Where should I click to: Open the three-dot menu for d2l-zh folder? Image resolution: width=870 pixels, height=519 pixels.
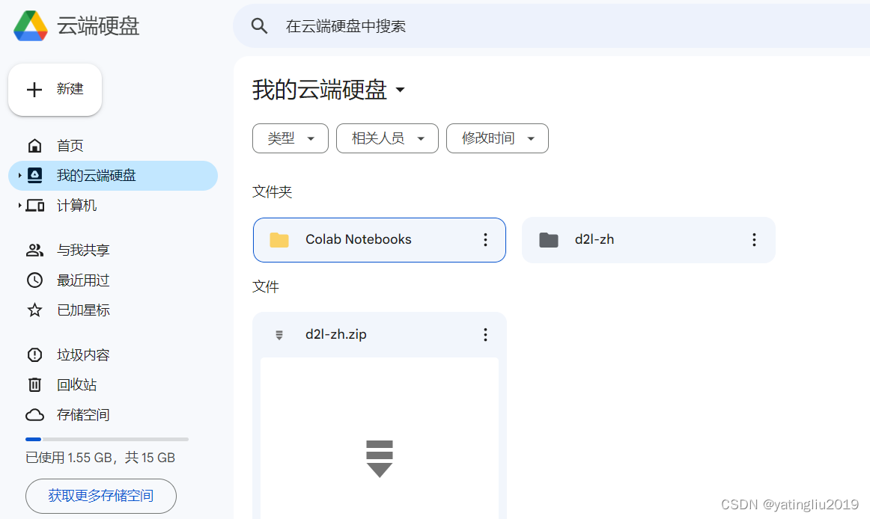pos(754,239)
